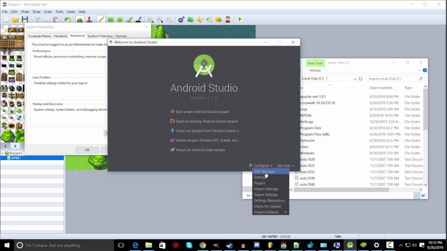This screenshot has height=251, width=447.
Task: Open the Database gear icon
Action: (x=181, y=20)
